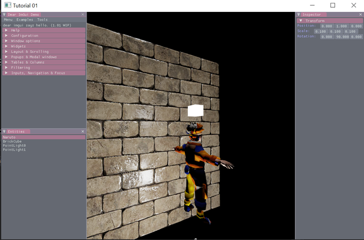The height and width of the screenshot is (240, 364).
Task: Collapse the Transform header
Action: [330, 20]
